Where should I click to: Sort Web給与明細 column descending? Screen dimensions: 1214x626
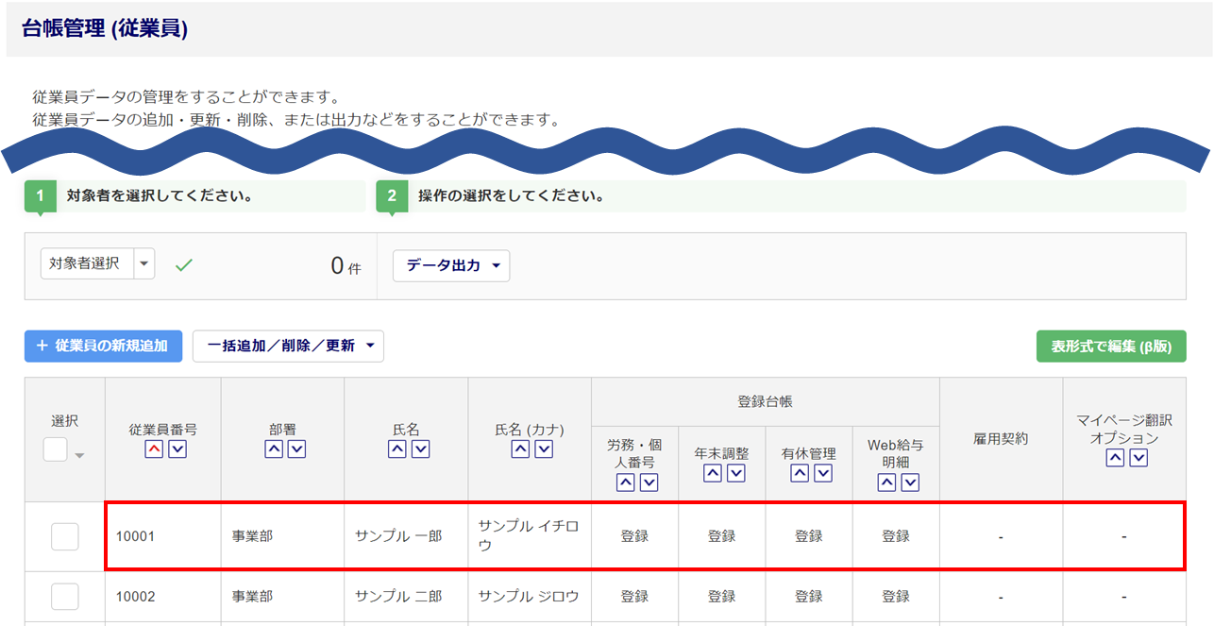[x=910, y=482]
